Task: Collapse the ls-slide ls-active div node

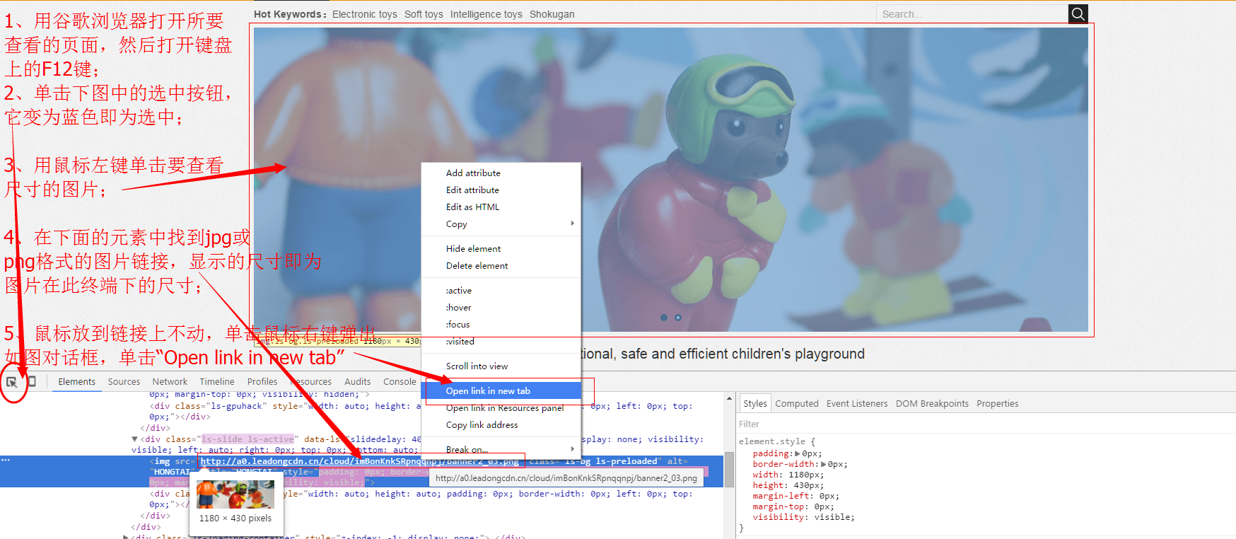Action: pyautogui.click(x=134, y=439)
